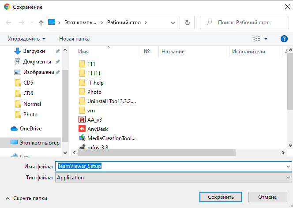Viewport: 293px width, 208px height.
Task: Select 'Рабочий стол' breadcrumb
Action: click(x=124, y=22)
